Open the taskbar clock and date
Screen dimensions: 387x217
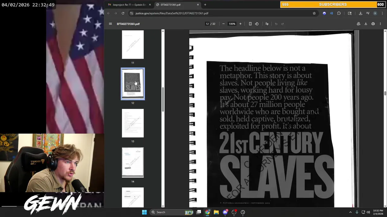[378, 212]
